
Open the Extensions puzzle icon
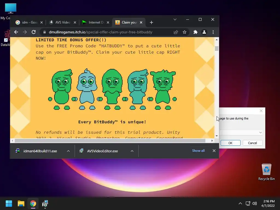196,32
